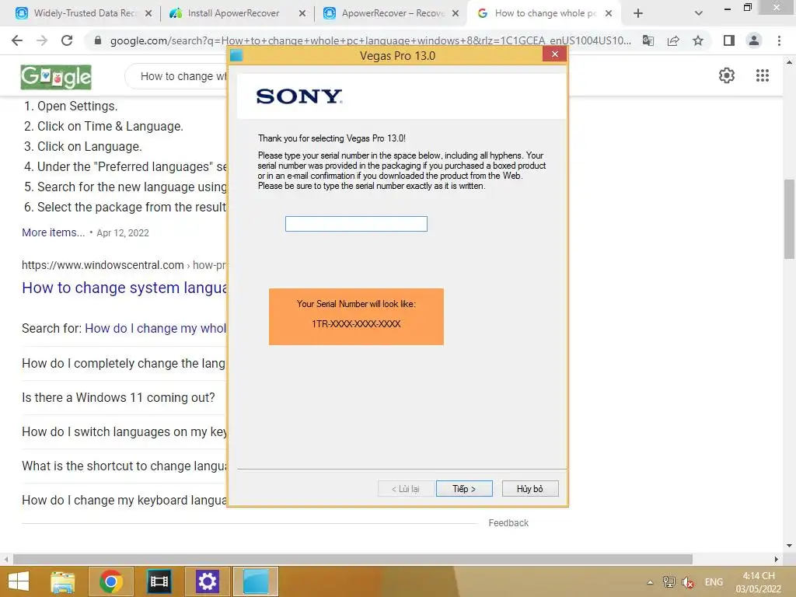Bookmark this page with the star icon
Viewport: 796px width, 597px height.
[698, 40]
